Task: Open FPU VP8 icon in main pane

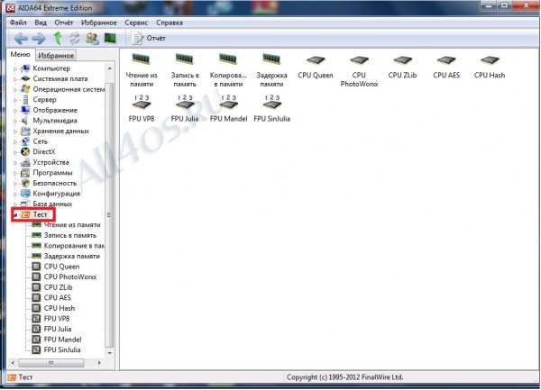Action: click(x=142, y=108)
